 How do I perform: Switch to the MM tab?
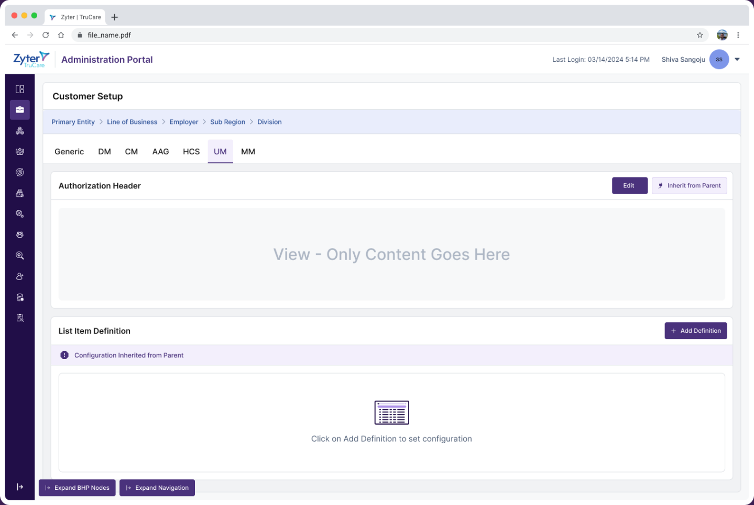click(x=248, y=151)
